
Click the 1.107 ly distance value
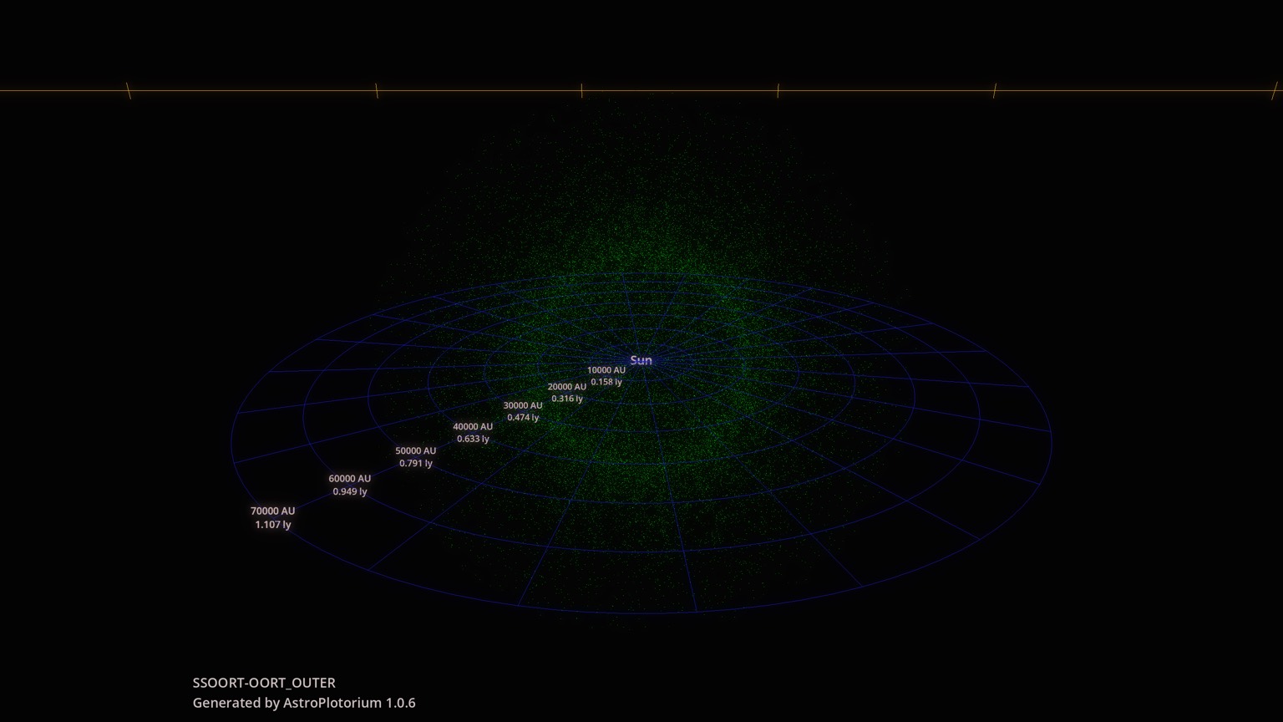pos(273,525)
